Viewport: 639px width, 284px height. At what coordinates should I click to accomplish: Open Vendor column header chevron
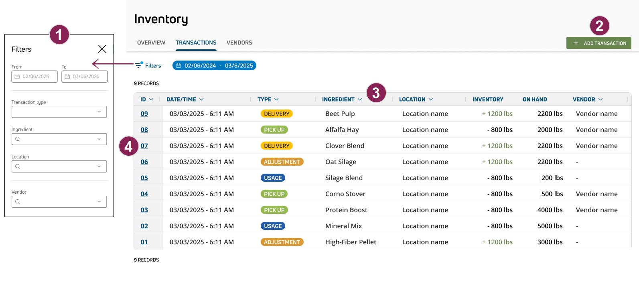point(600,99)
